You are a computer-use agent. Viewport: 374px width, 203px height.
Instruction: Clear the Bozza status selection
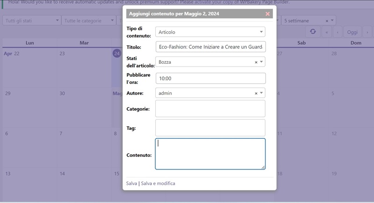(x=256, y=62)
